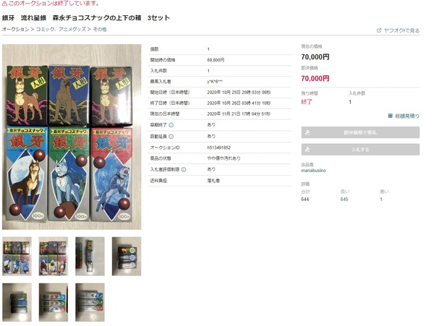Open the オークション breadcrumb link
The height and width of the screenshot is (326, 434).
point(15,30)
